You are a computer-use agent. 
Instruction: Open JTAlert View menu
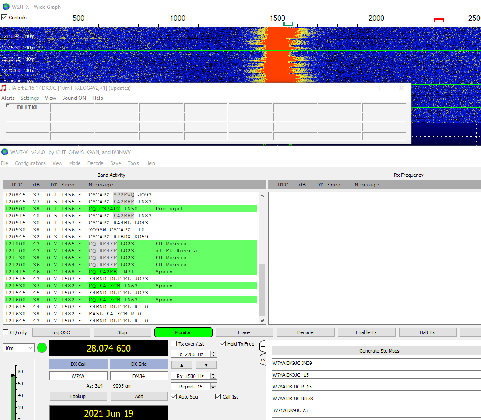click(50, 98)
